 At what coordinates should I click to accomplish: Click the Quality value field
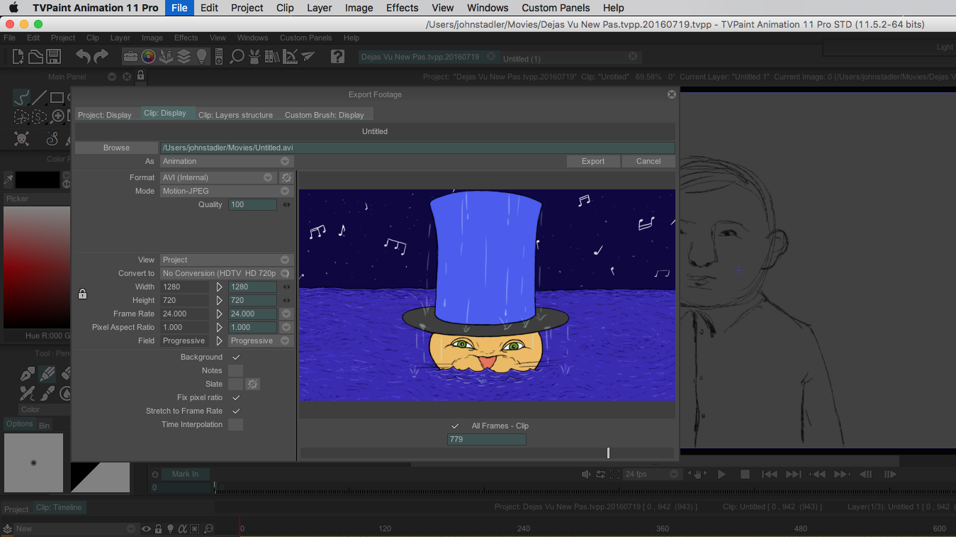click(252, 204)
